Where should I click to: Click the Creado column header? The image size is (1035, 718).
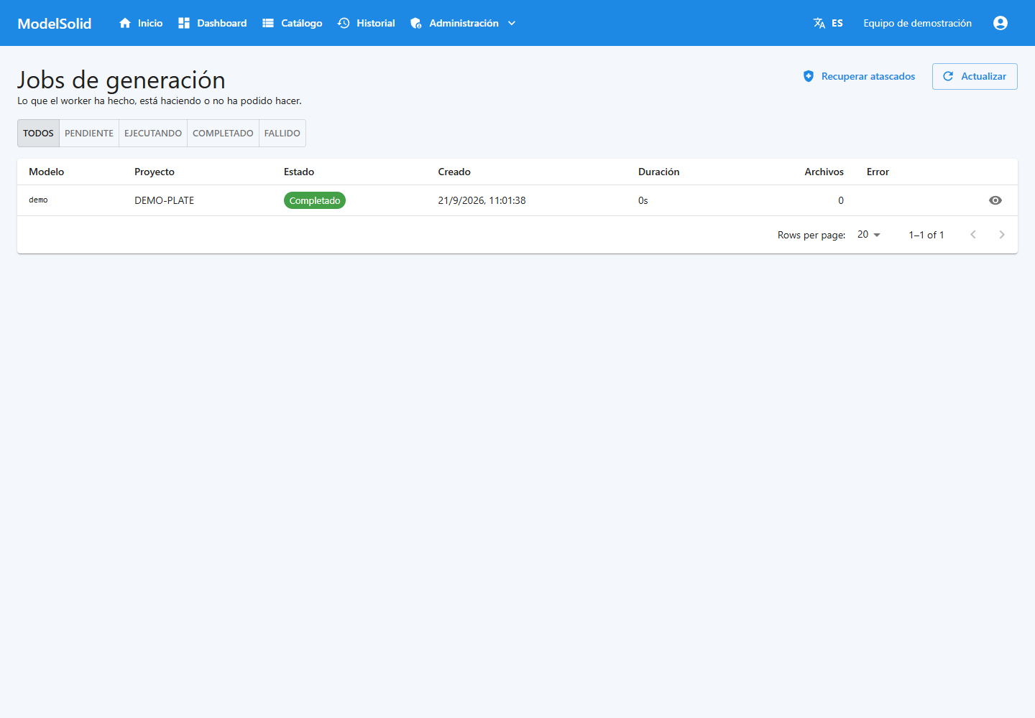pyautogui.click(x=454, y=172)
